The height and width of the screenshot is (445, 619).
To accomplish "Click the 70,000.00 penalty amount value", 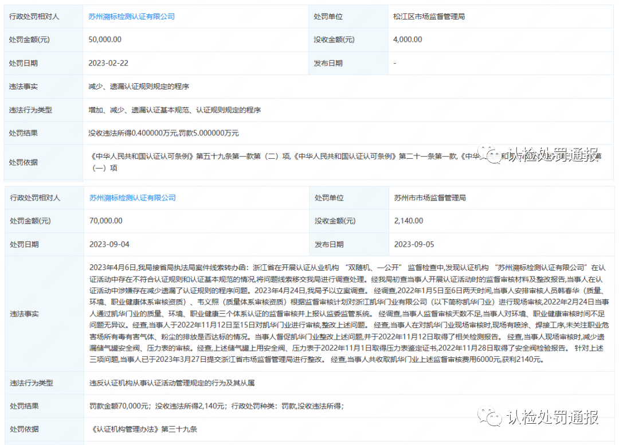I will 106,221.
